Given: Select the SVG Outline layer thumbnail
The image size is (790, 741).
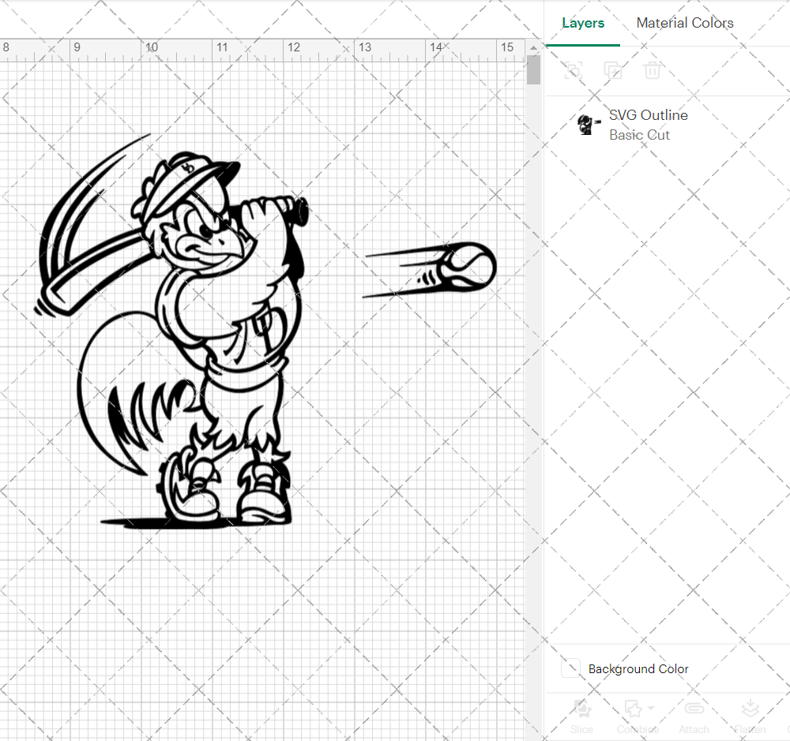Looking at the screenshot, I should coord(588,125).
